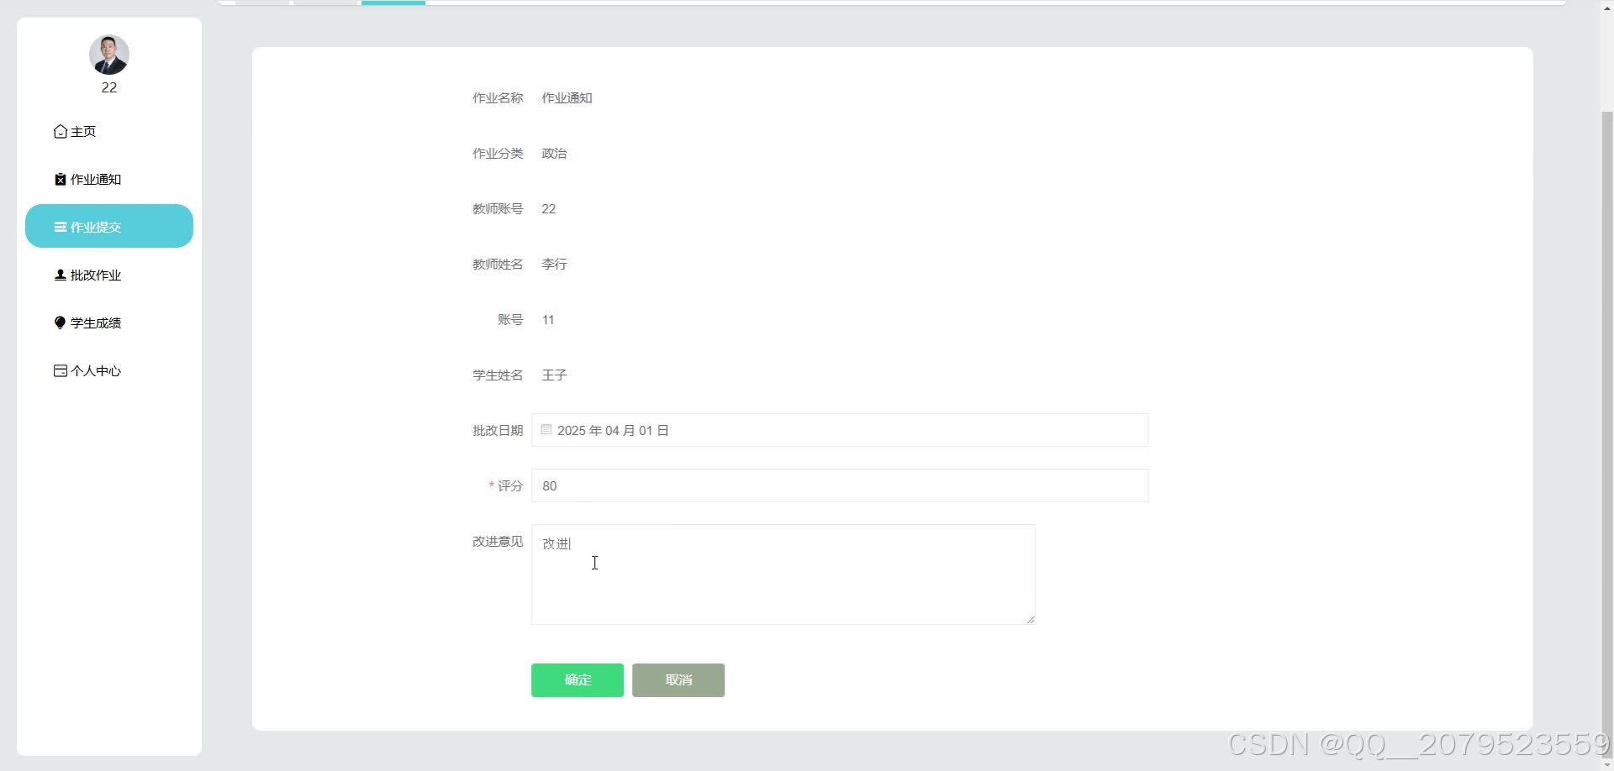The width and height of the screenshot is (1614, 771).
Task: Click the username 22 below avatar
Action: click(x=109, y=87)
